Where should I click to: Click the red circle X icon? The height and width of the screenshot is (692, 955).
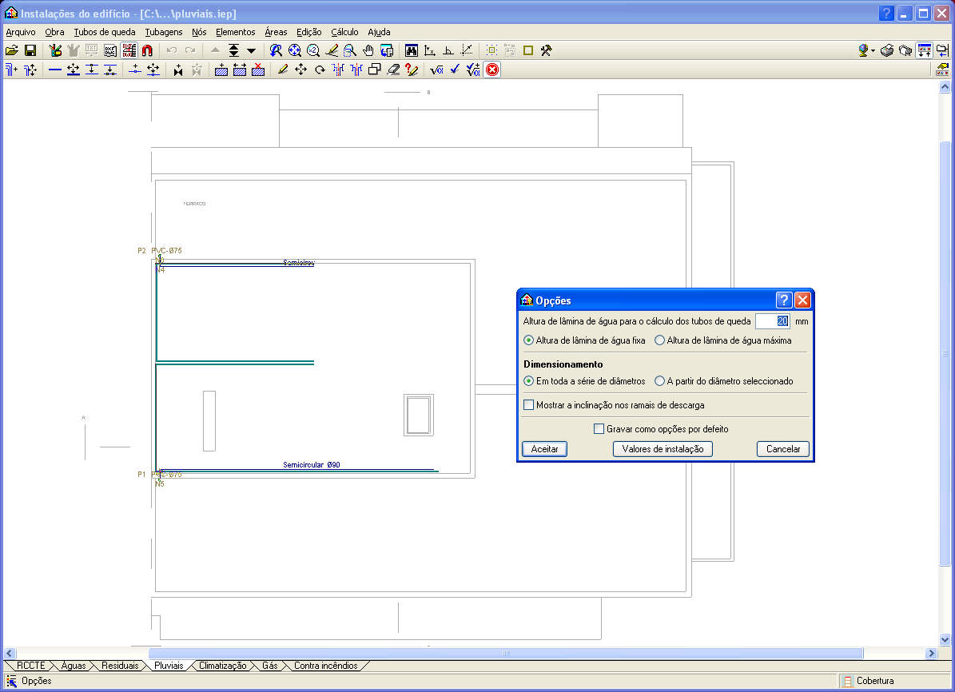click(x=492, y=70)
